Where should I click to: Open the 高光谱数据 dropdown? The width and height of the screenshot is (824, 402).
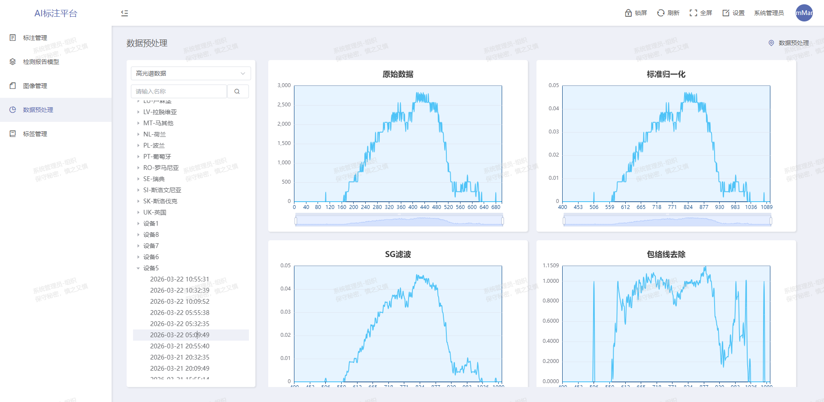[191, 73]
